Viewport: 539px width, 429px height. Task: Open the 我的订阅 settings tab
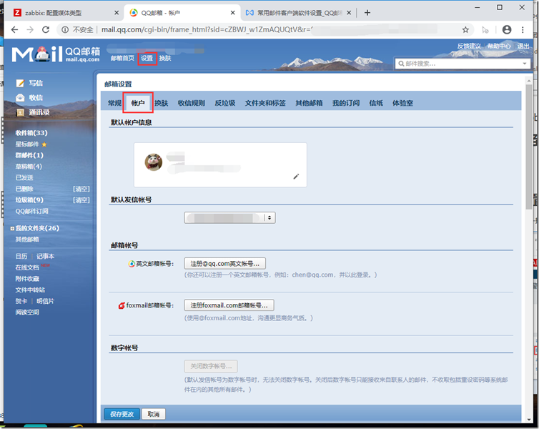coord(346,103)
